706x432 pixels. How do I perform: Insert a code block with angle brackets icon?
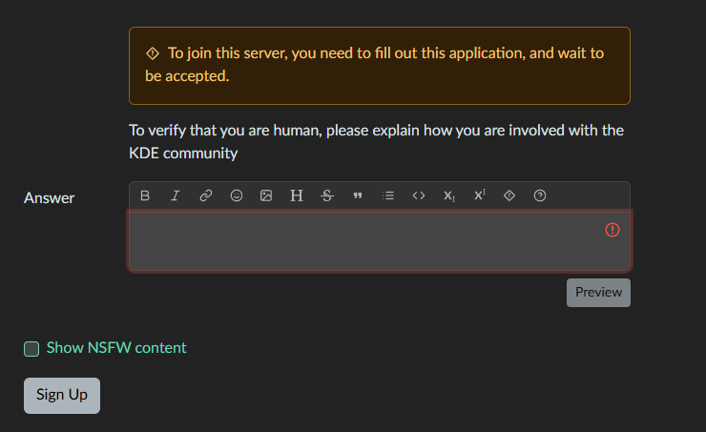click(419, 195)
